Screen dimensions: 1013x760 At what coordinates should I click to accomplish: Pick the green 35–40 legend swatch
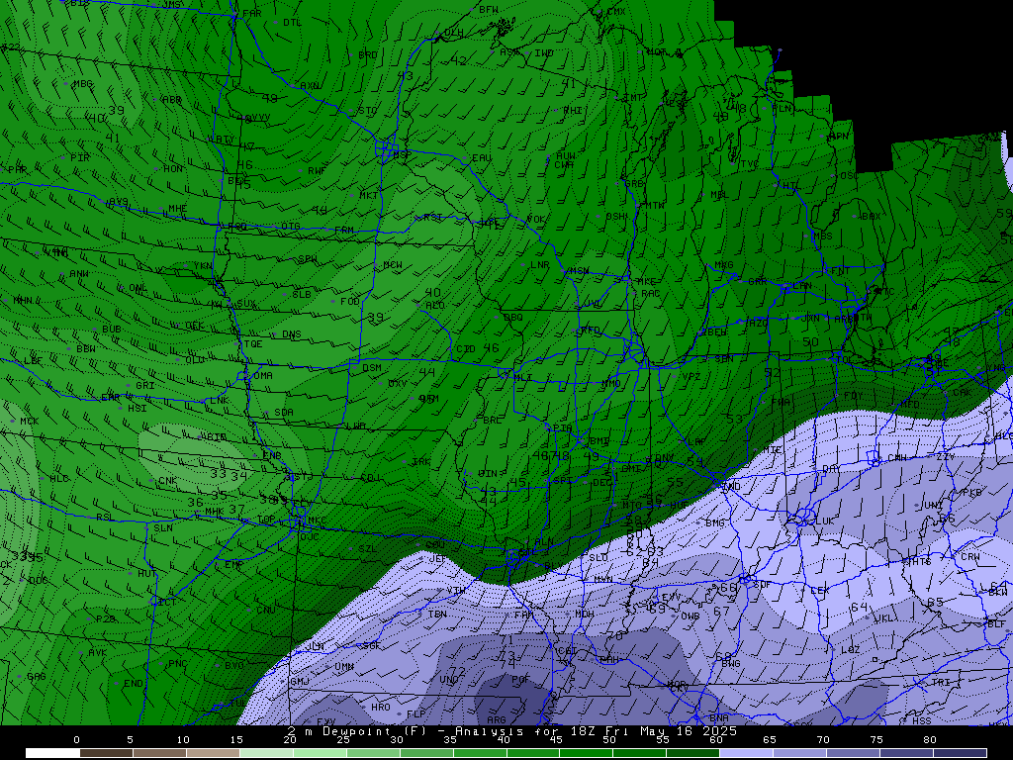tap(480, 753)
